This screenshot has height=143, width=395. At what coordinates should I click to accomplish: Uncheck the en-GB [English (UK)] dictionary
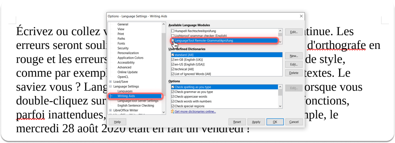(x=173, y=59)
